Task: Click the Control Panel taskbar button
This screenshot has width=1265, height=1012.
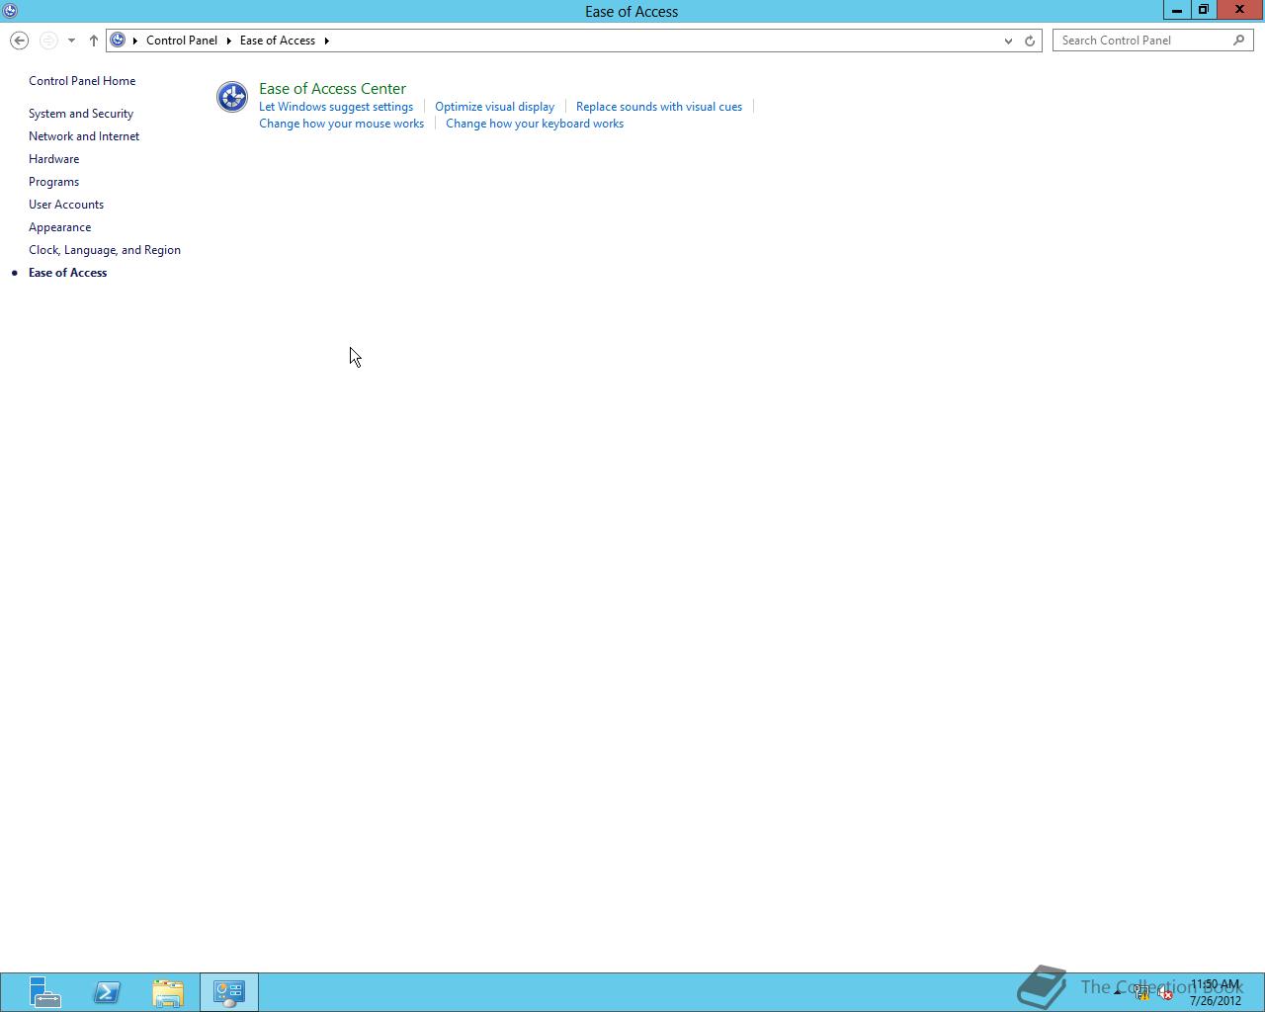Action: 229,992
